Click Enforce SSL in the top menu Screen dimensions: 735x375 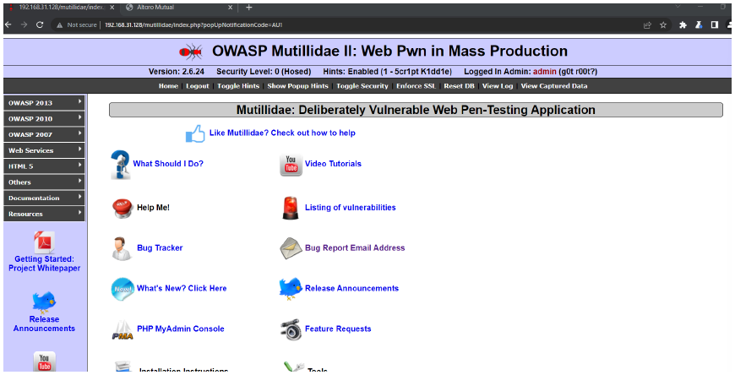(416, 86)
